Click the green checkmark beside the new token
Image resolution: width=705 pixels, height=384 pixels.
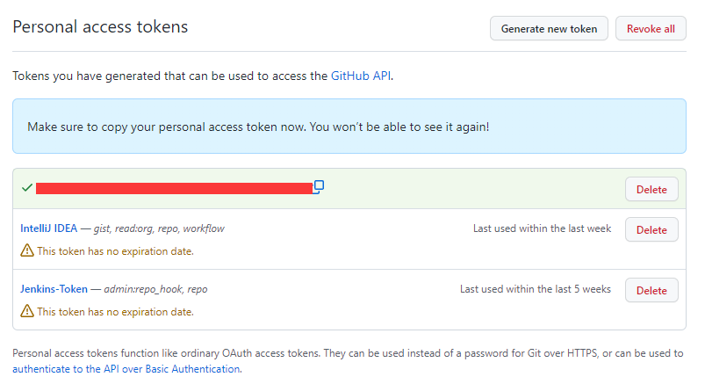pyautogui.click(x=27, y=188)
